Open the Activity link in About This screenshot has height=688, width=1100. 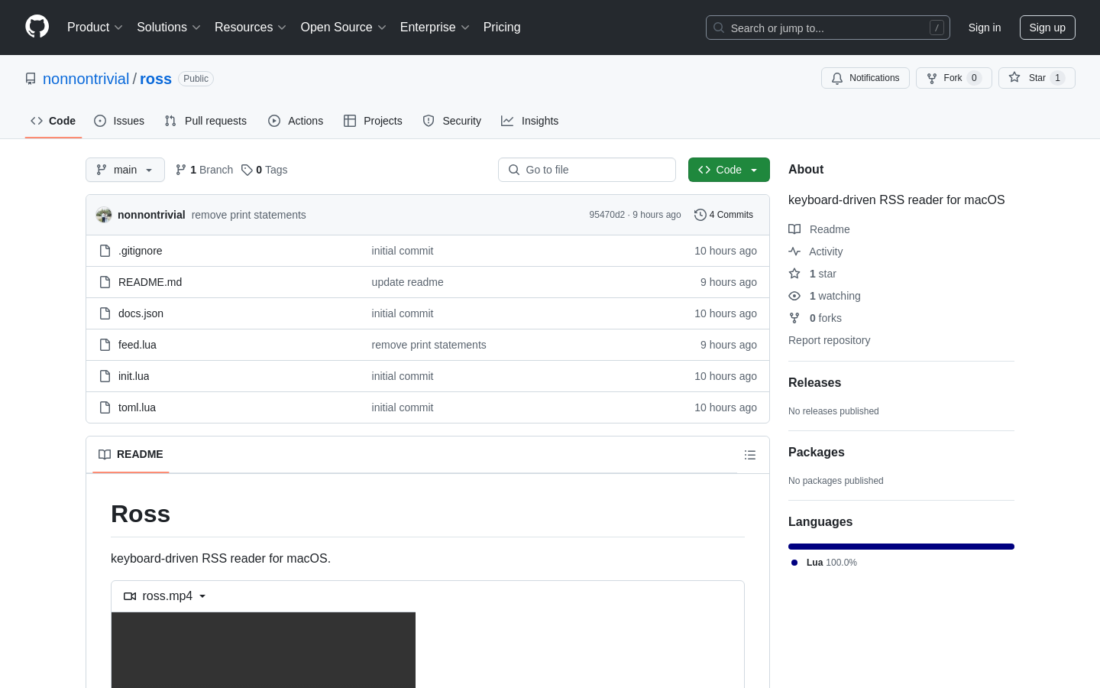point(816,252)
